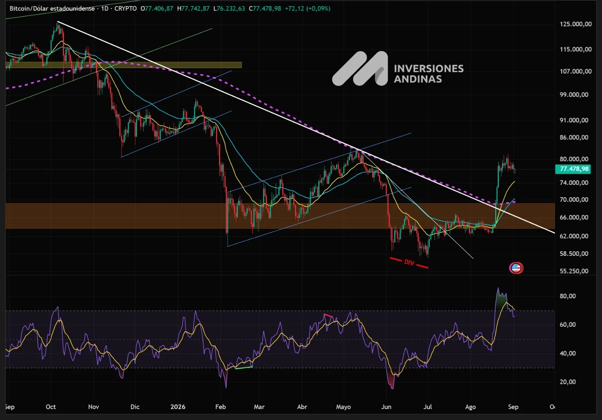Screen dimensions: 602x420
Task: Click 55.250,00 on the price scale
Action: pos(574,271)
